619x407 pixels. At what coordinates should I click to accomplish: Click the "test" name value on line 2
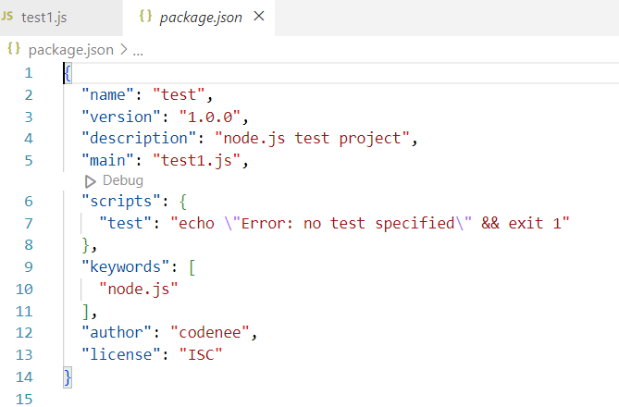click(179, 95)
